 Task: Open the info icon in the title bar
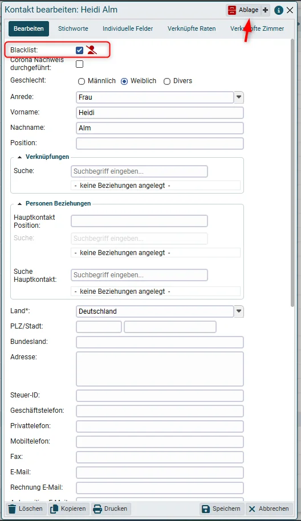278,10
